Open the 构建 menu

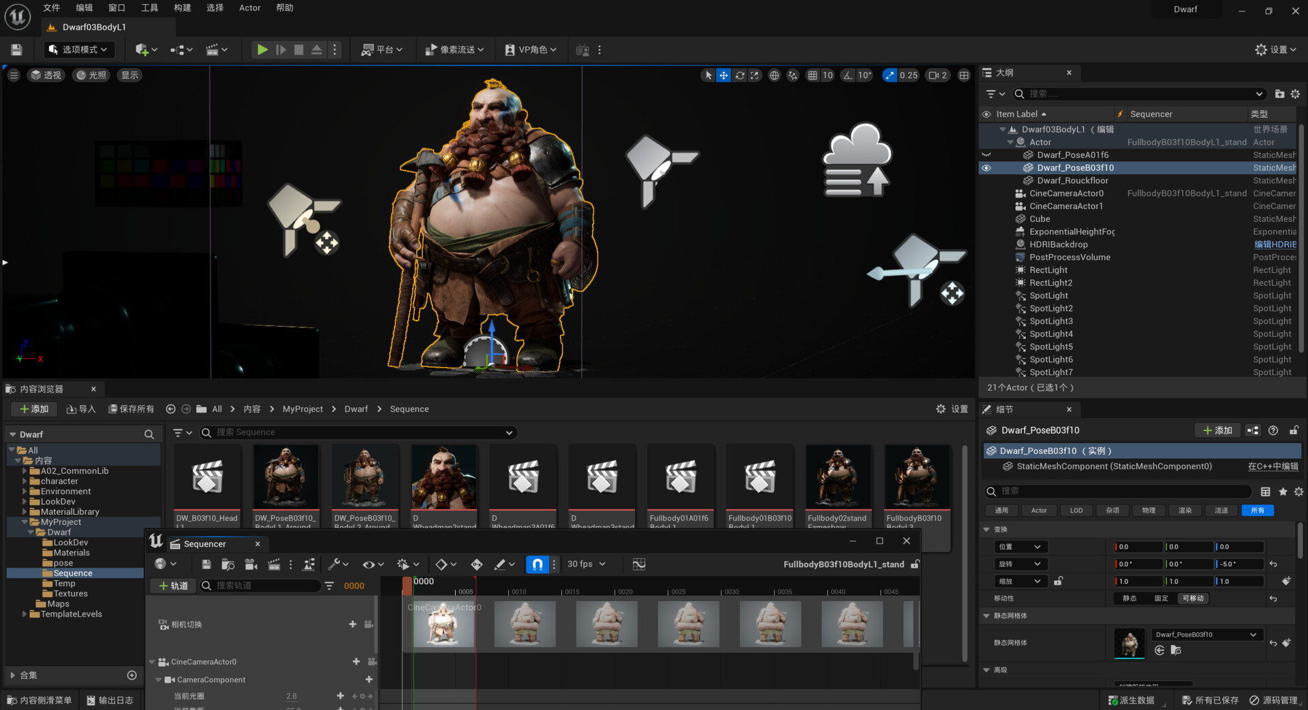pyautogui.click(x=182, y=8)
